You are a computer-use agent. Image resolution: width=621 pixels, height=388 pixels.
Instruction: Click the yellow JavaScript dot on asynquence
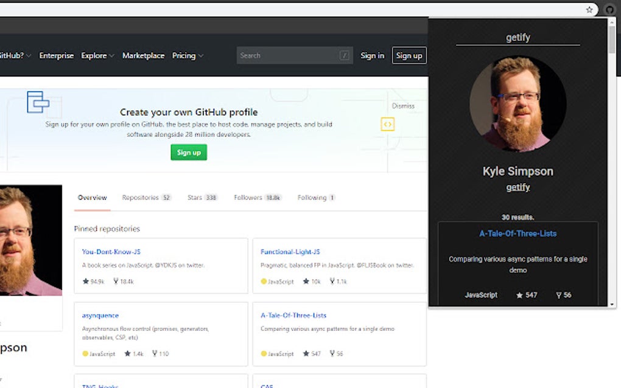(85, 353)
